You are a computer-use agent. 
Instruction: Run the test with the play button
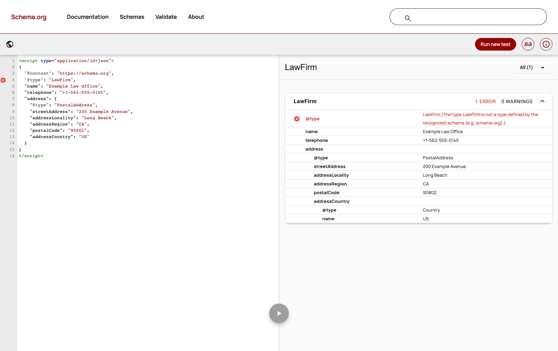(x=279, y=313)
